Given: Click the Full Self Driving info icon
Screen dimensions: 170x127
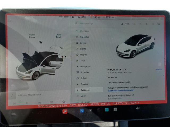Looking at the screenshot, I should point(133,95).
